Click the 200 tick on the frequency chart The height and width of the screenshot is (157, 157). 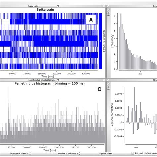tap(140, 74)
